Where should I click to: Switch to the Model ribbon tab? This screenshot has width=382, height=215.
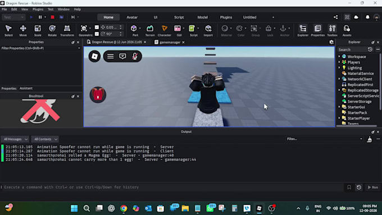tap(202, 17)
